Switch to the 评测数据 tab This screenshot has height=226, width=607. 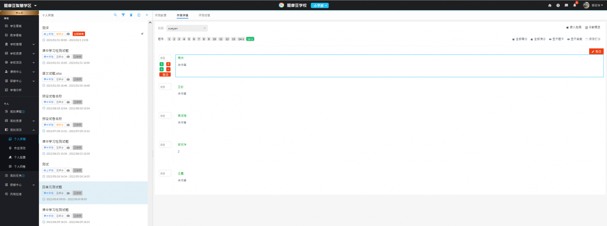pyautogui.click(x=160, y=16)
